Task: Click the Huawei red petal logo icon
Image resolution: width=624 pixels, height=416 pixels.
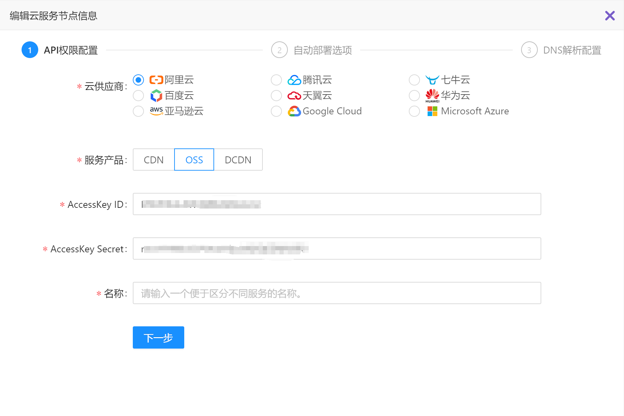Action: pyautogui.click(x=432, y=96)
